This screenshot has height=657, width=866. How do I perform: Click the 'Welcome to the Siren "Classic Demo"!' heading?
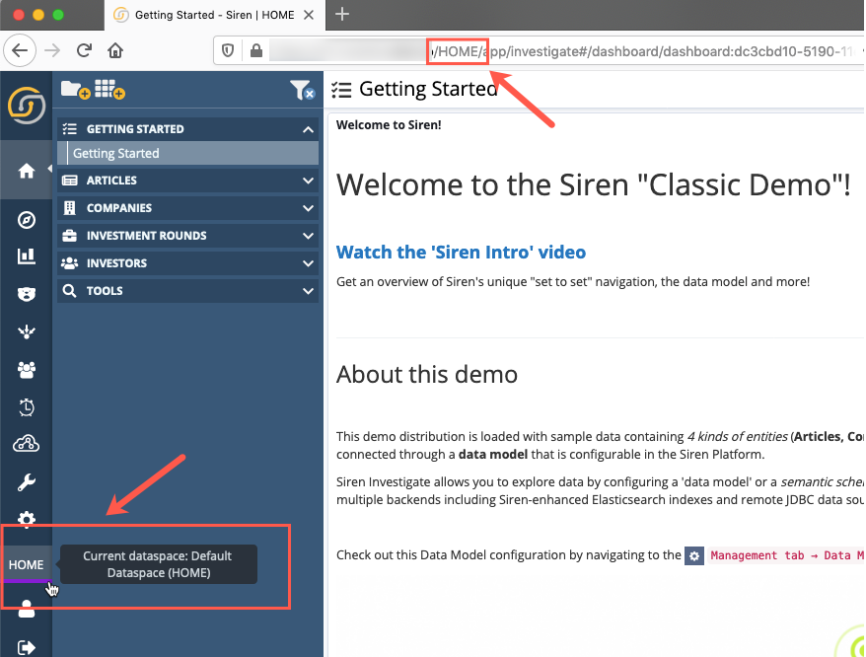[594, 184]
